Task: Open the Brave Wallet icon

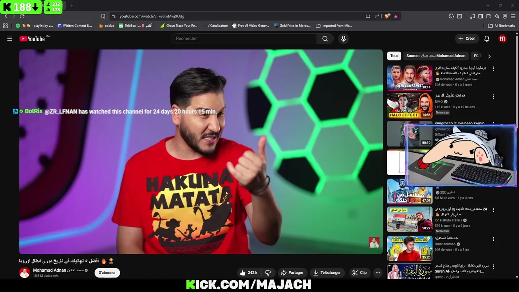Action: click(489, 16)
